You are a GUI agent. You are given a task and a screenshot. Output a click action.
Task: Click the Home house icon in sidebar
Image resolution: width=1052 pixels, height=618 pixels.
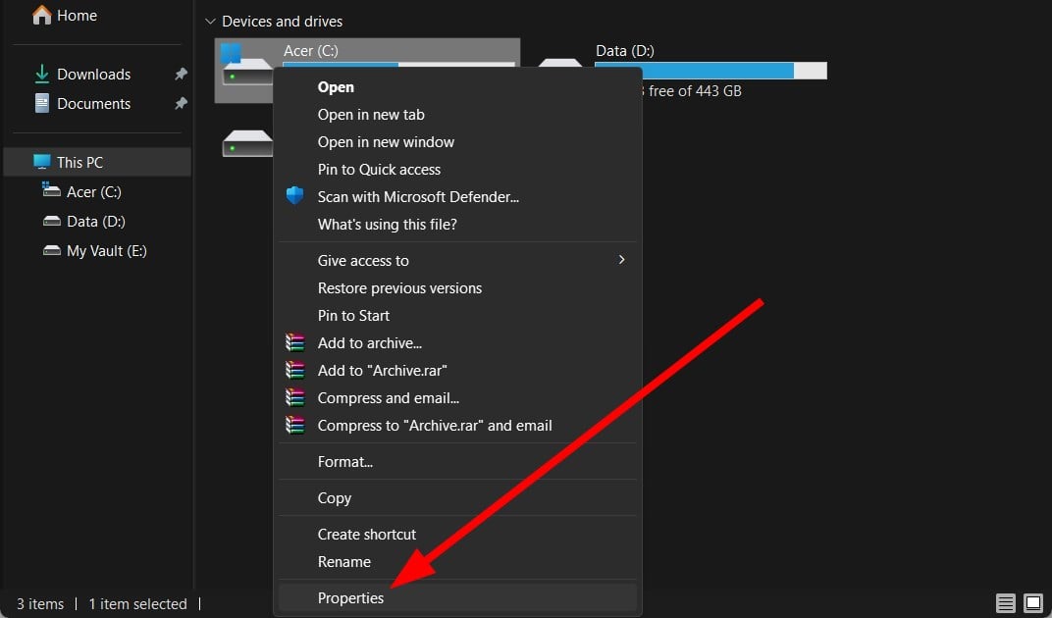[x=41, y=15]
